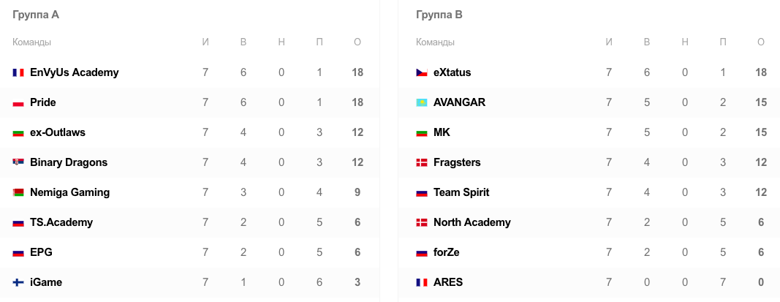The height and width of the screenshot is (302, 780).
Task: Select the TS.Academy team name
Action: coord(61,222)
